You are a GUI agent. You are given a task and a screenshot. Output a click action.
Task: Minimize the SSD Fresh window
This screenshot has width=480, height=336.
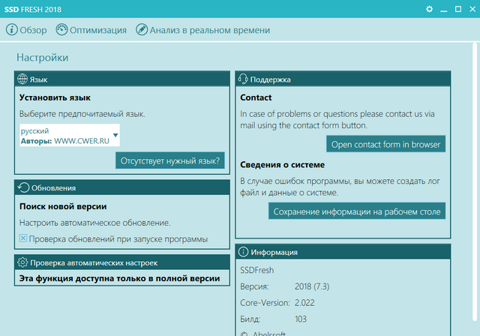[444, 9]
